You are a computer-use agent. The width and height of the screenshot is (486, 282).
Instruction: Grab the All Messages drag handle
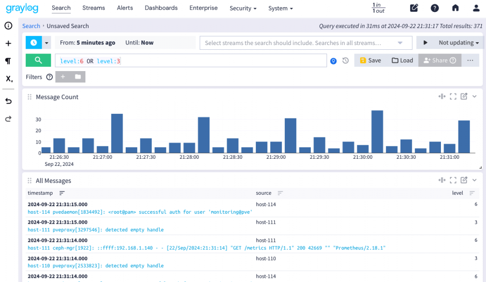29,181
